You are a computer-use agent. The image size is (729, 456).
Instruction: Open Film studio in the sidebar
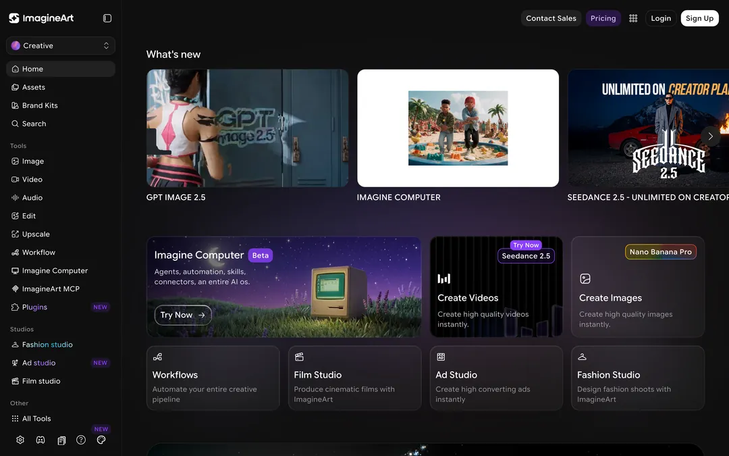point(61,381)
